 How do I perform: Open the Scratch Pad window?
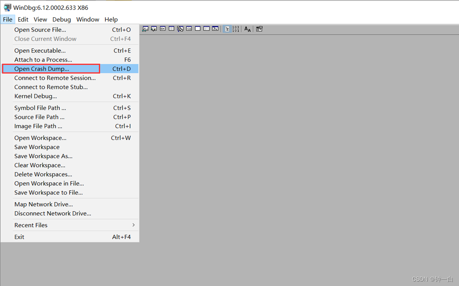(197, 29)
